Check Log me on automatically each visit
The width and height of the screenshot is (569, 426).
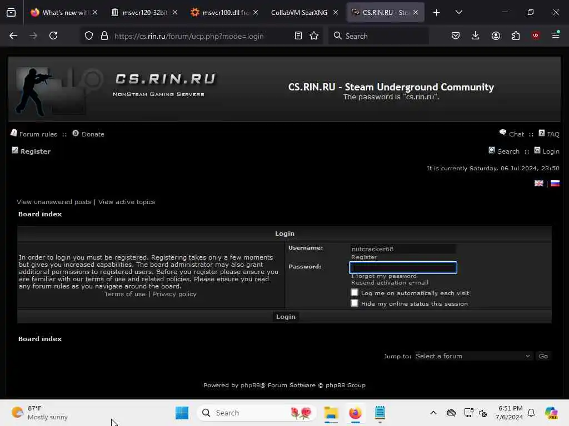[355, 292]
